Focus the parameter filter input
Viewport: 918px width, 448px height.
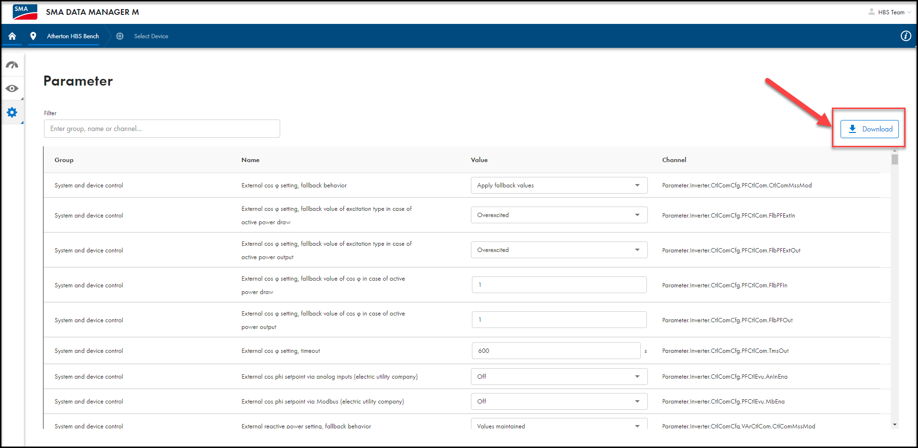point(162,129)
